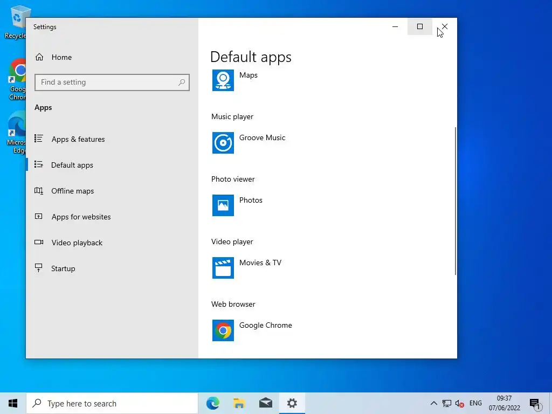Click the taskbar search box
This screenshot has height=414, width=552.
coord(112,403)
